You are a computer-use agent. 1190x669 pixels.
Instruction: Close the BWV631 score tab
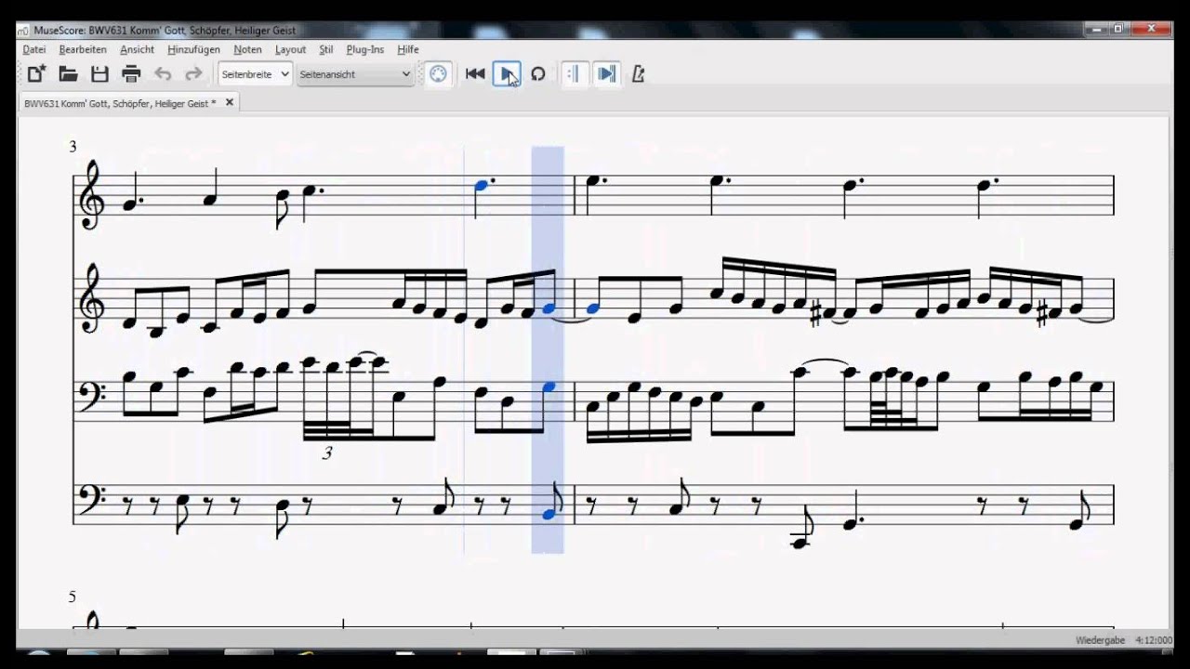(x=230, y=102)
